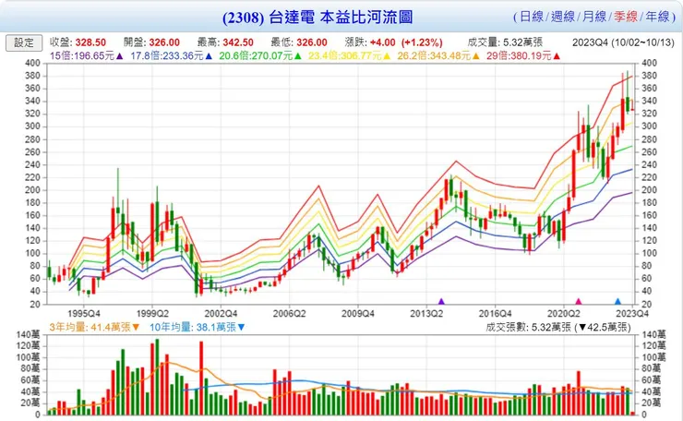The width and height of the screenshot is (683, 421).
Task: Click the magenta triangle marker near 2020Q2
Action: 579,301
